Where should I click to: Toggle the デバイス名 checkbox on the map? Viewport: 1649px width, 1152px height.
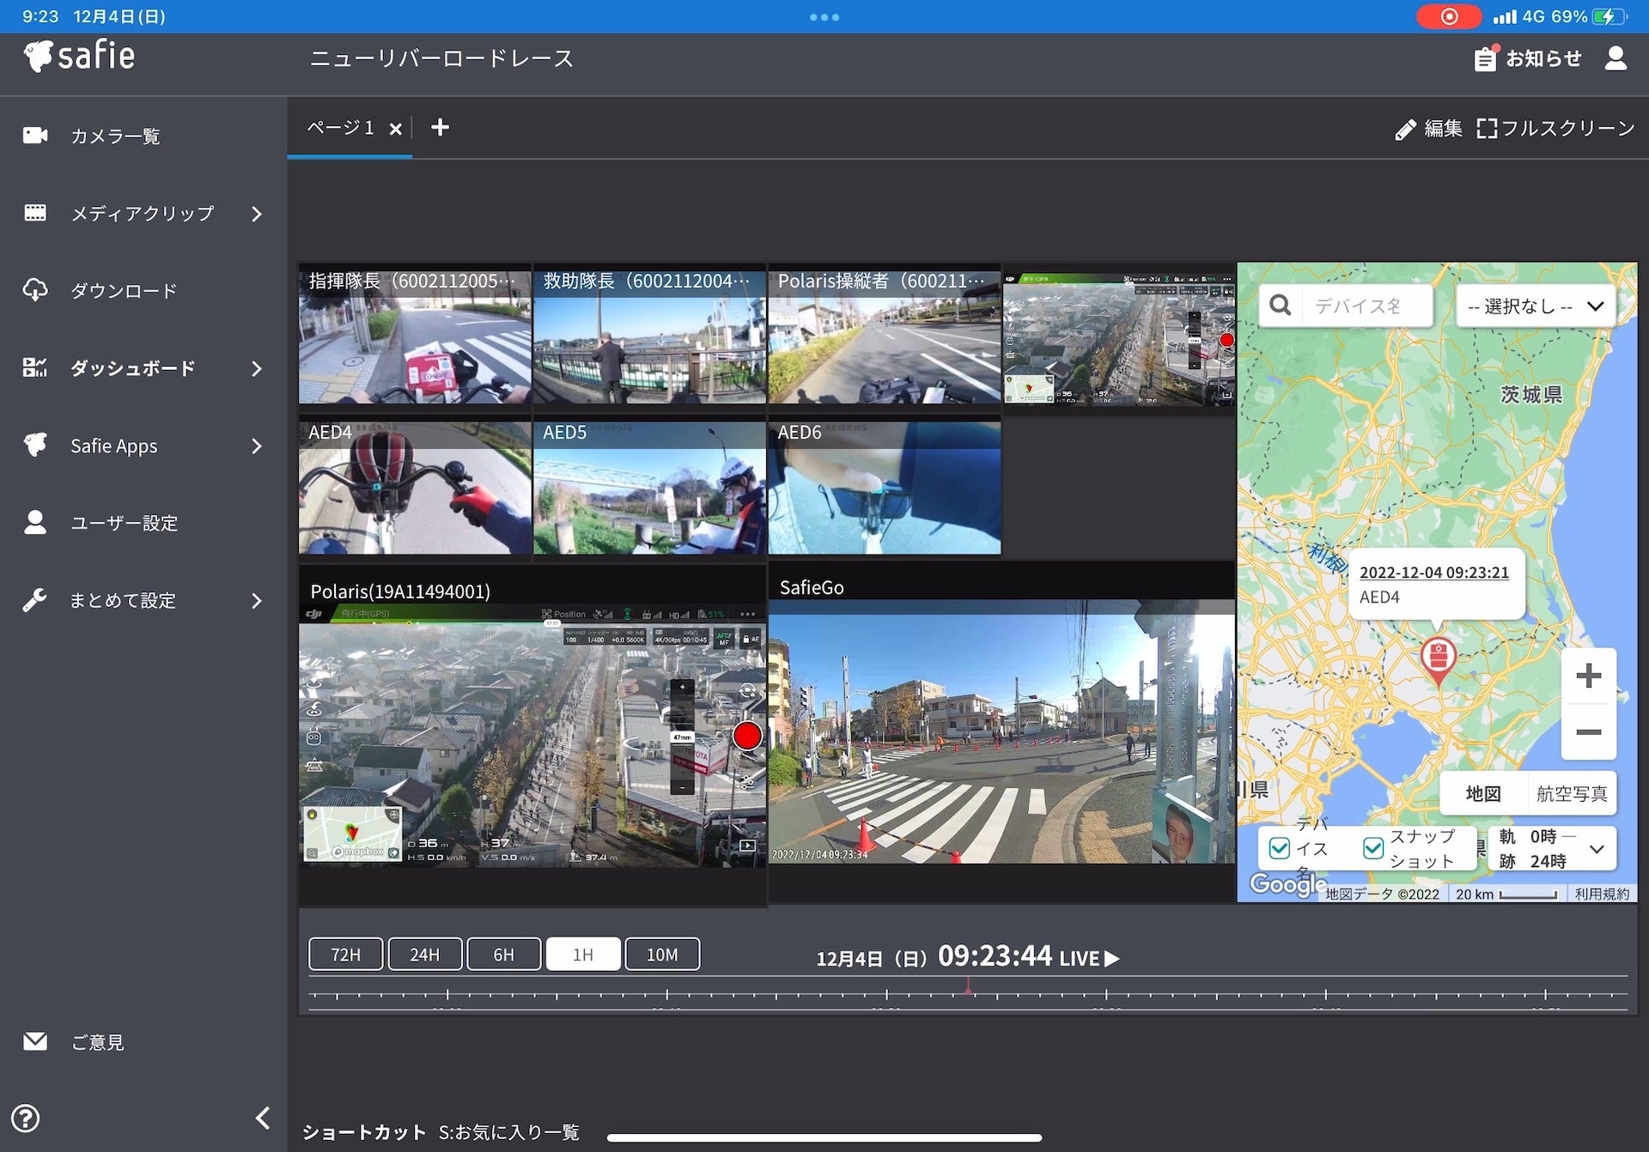point(1279,848)
